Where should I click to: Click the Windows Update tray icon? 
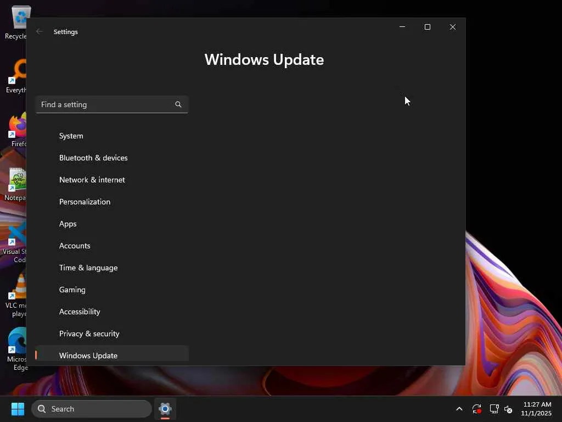(477, 409)
